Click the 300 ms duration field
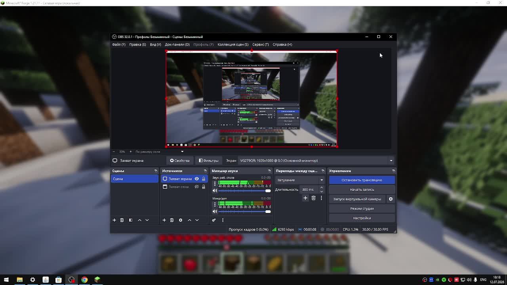Image resolution: width=507 pixels, height=285 pixels. pyautogui.click(x=309, y=190)
